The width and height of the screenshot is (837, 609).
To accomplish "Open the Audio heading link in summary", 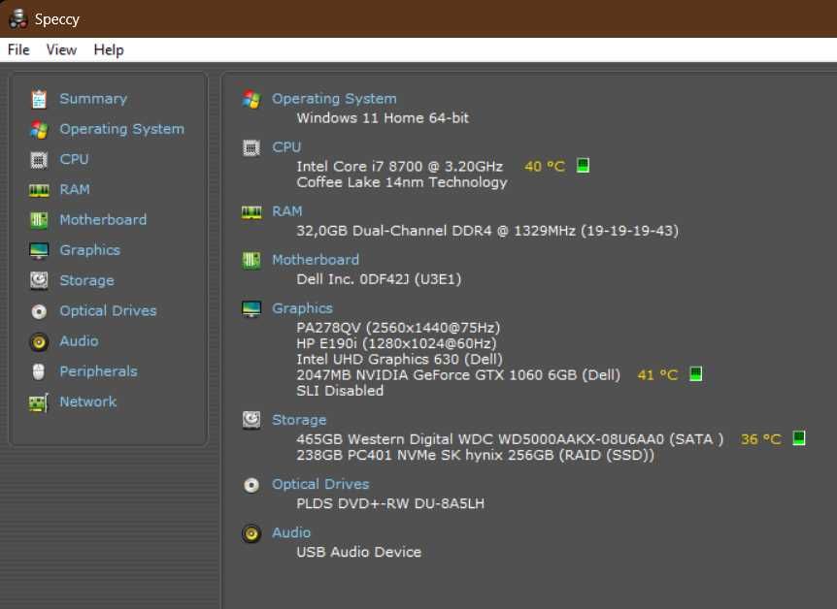I will pyautogui.click(x=291, y=532).
